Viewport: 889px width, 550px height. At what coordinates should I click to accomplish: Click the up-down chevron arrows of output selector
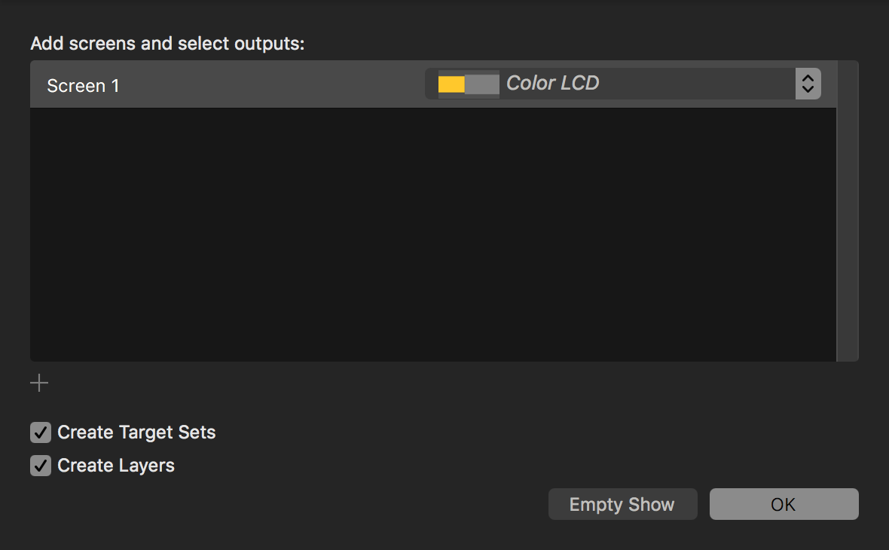tap(808, 84)
